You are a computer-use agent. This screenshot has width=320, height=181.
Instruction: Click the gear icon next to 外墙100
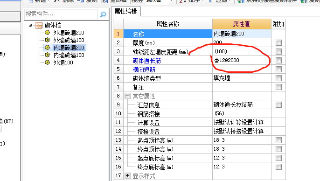[x=48, y=63]
